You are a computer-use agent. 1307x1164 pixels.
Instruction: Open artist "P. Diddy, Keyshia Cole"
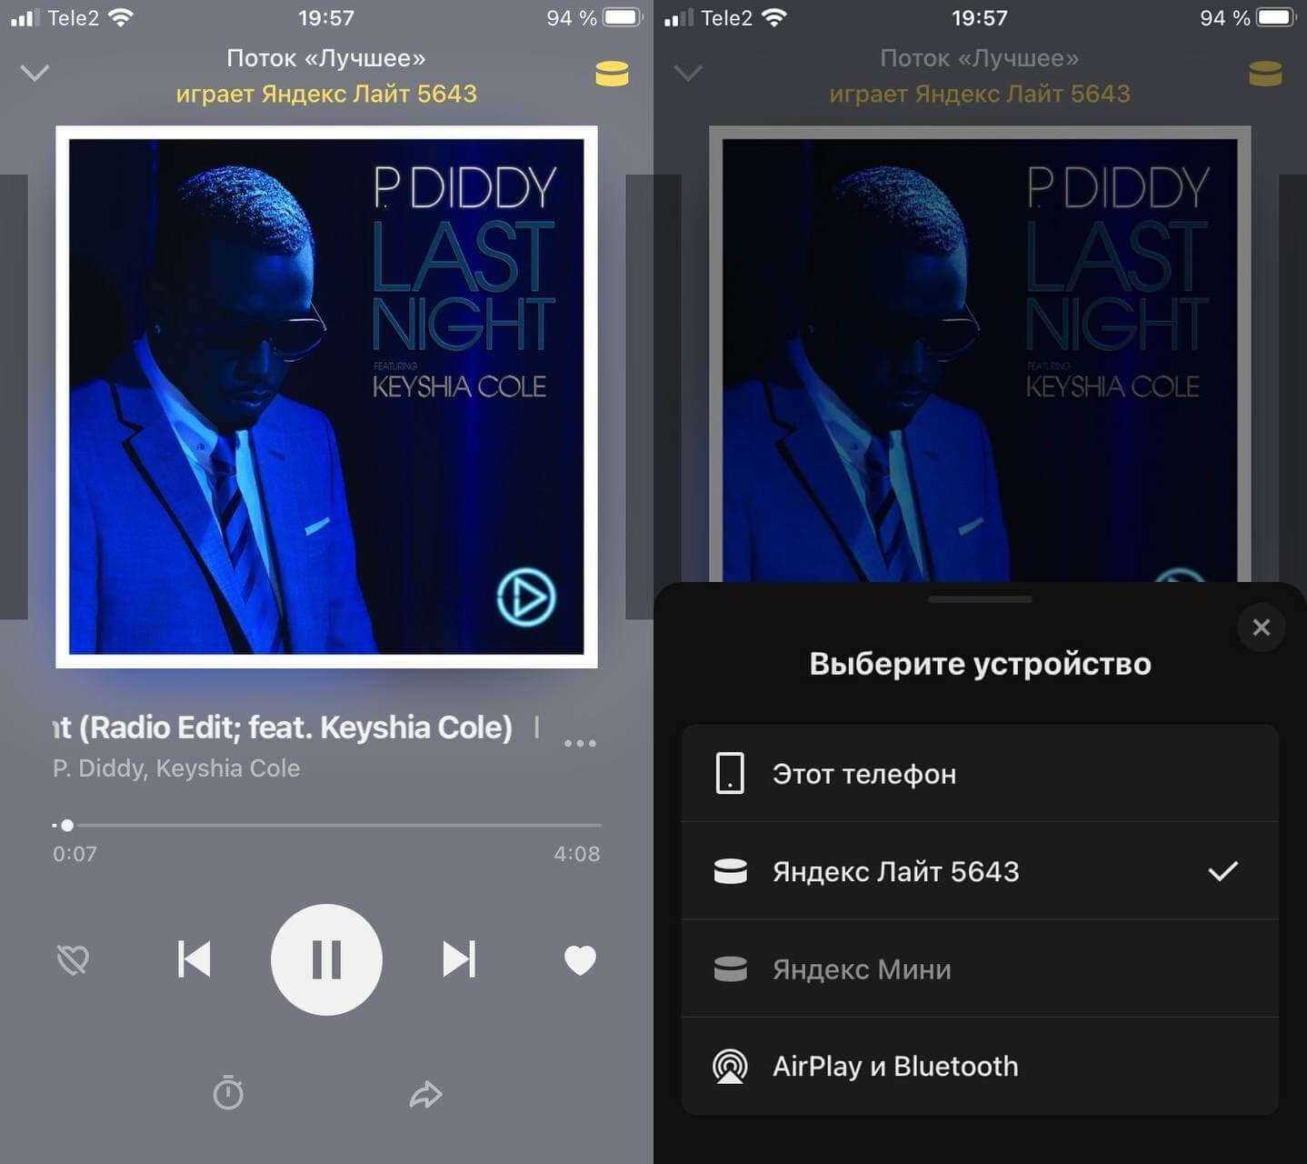tap(176, 768)
